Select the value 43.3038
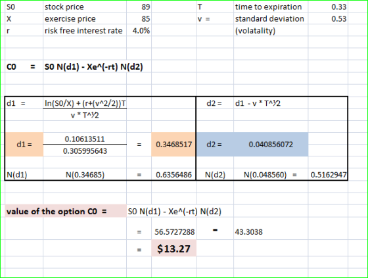Viewport: 368px width, 278px height. pos(249,232)
